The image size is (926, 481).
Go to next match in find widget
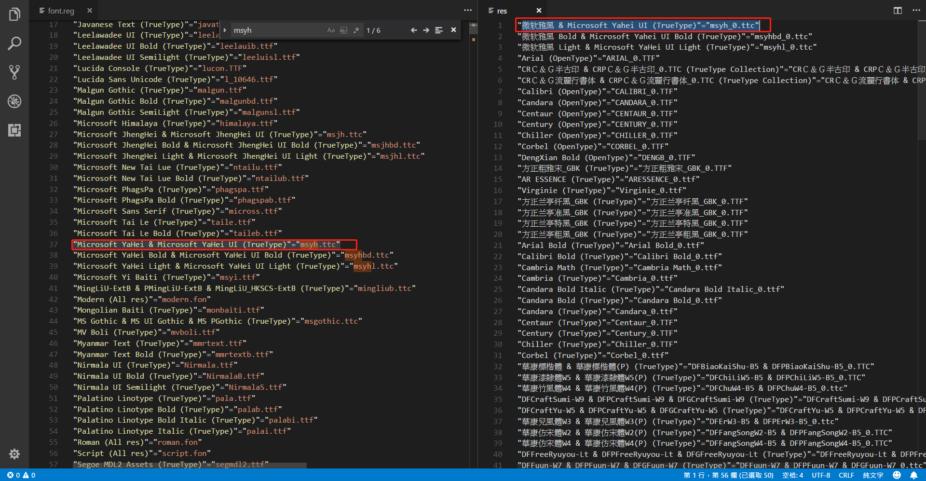point(426,30)
